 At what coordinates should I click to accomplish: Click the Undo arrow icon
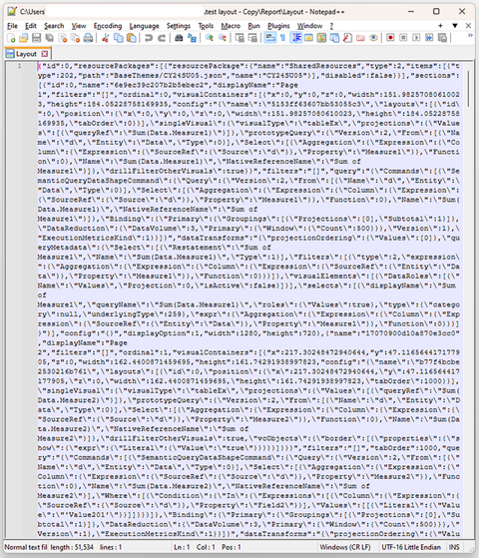point(149,38)
